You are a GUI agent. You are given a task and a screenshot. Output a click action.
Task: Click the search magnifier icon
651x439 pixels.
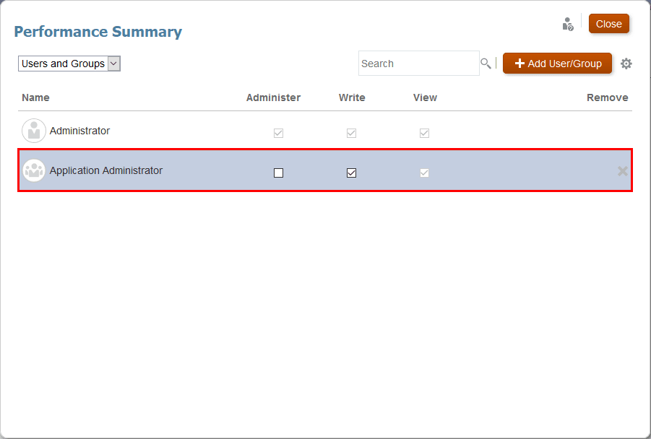tap(486, 64)
